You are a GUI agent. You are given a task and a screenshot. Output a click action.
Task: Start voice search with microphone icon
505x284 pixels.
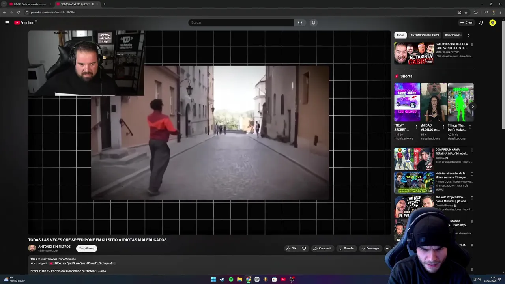(314, 22)
